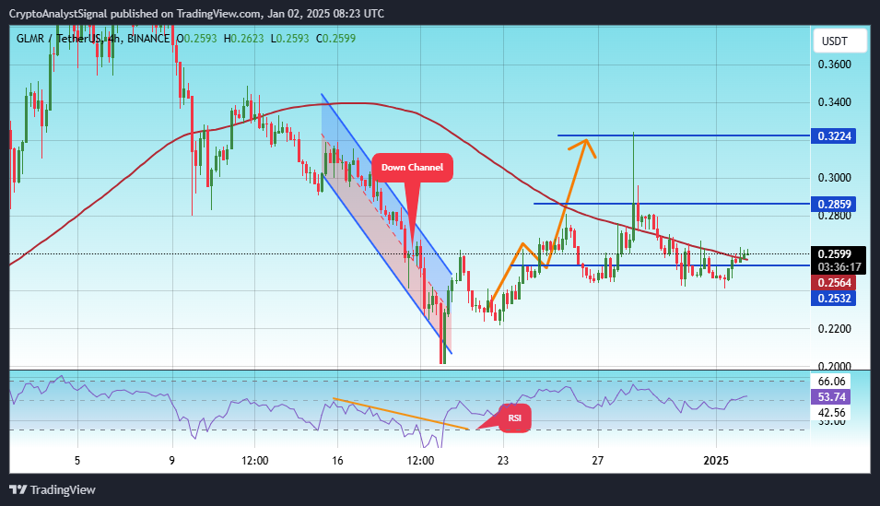Select the 0.3224 price level label
Image resolution: width=880 pixels, height=506 pixels.
click(833, 135)
